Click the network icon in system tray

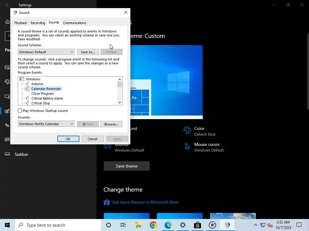coord(263,225)
